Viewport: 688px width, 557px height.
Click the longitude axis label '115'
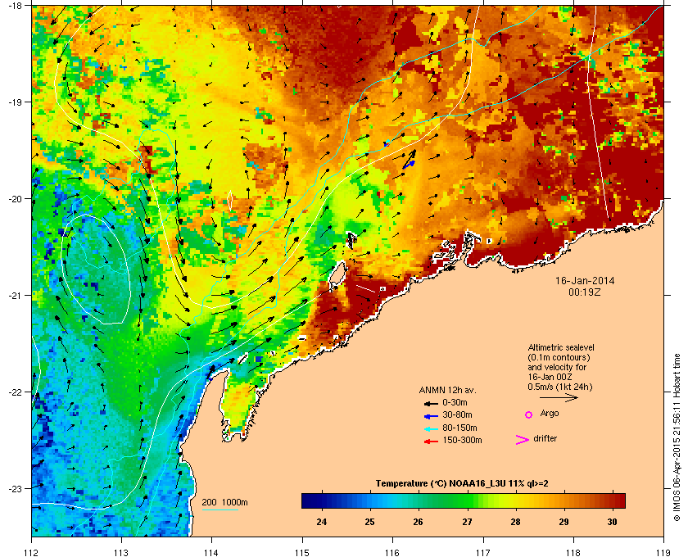[302, 553]
